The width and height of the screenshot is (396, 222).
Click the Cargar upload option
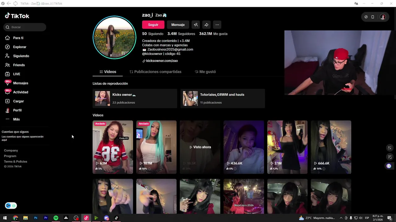pos(15,101)
